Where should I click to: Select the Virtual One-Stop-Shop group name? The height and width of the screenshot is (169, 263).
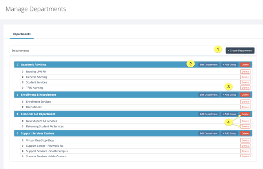[x=40, y=140]
